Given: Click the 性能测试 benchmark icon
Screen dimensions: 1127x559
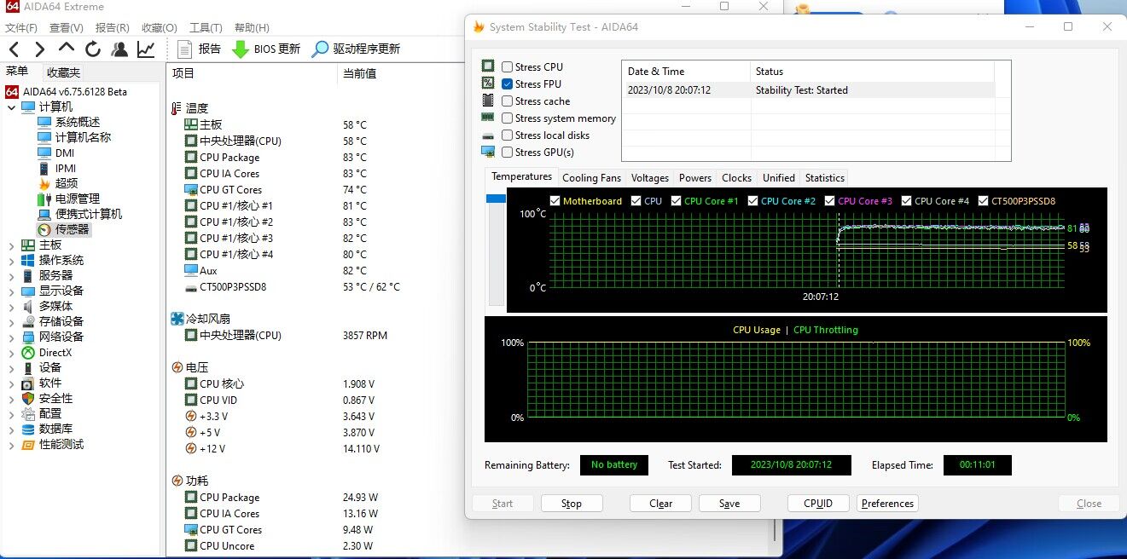Looking at the screenshot, I should pos(28,444).
